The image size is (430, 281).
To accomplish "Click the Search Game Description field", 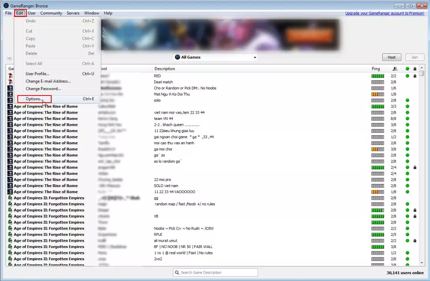I will (215, 272).
